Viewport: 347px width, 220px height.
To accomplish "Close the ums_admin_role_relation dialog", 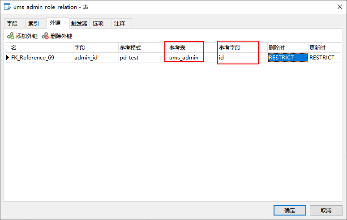I will pos(340,7).
